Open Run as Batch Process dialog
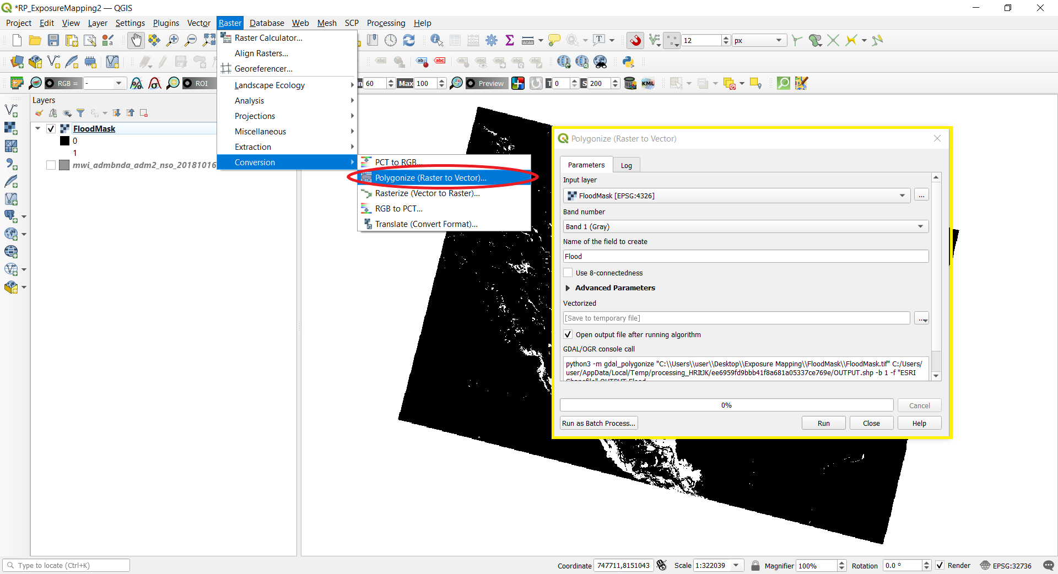 point(598,423)
